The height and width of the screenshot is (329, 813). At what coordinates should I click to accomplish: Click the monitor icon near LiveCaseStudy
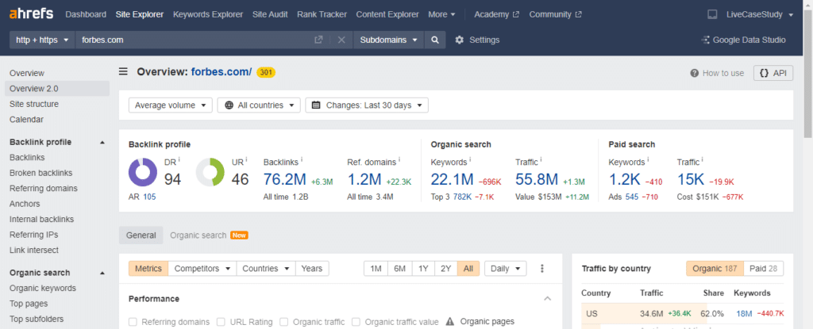click(712, 14)
